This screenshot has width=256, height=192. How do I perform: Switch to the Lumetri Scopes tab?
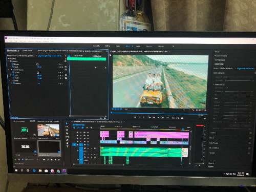[x=27, y=51]
